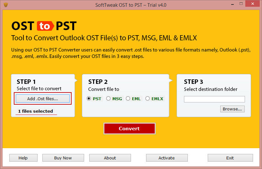The image size is (262, 169).
Task: Start conversion with the red Convert button
Action: click(x=129, y=128)
